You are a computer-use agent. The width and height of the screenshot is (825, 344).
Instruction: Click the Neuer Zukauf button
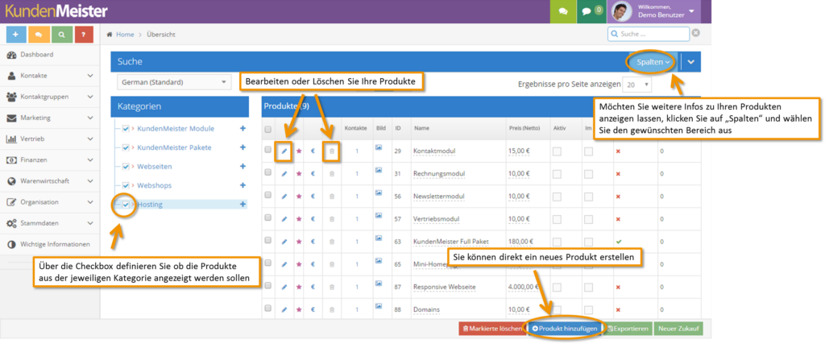[678, 329]
